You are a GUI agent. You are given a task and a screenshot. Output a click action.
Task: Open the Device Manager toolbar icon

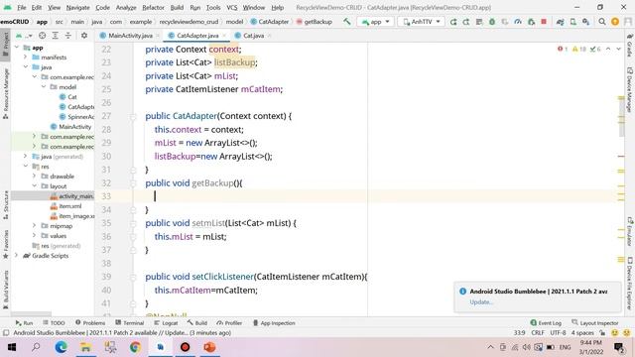(x=573, y=22)
